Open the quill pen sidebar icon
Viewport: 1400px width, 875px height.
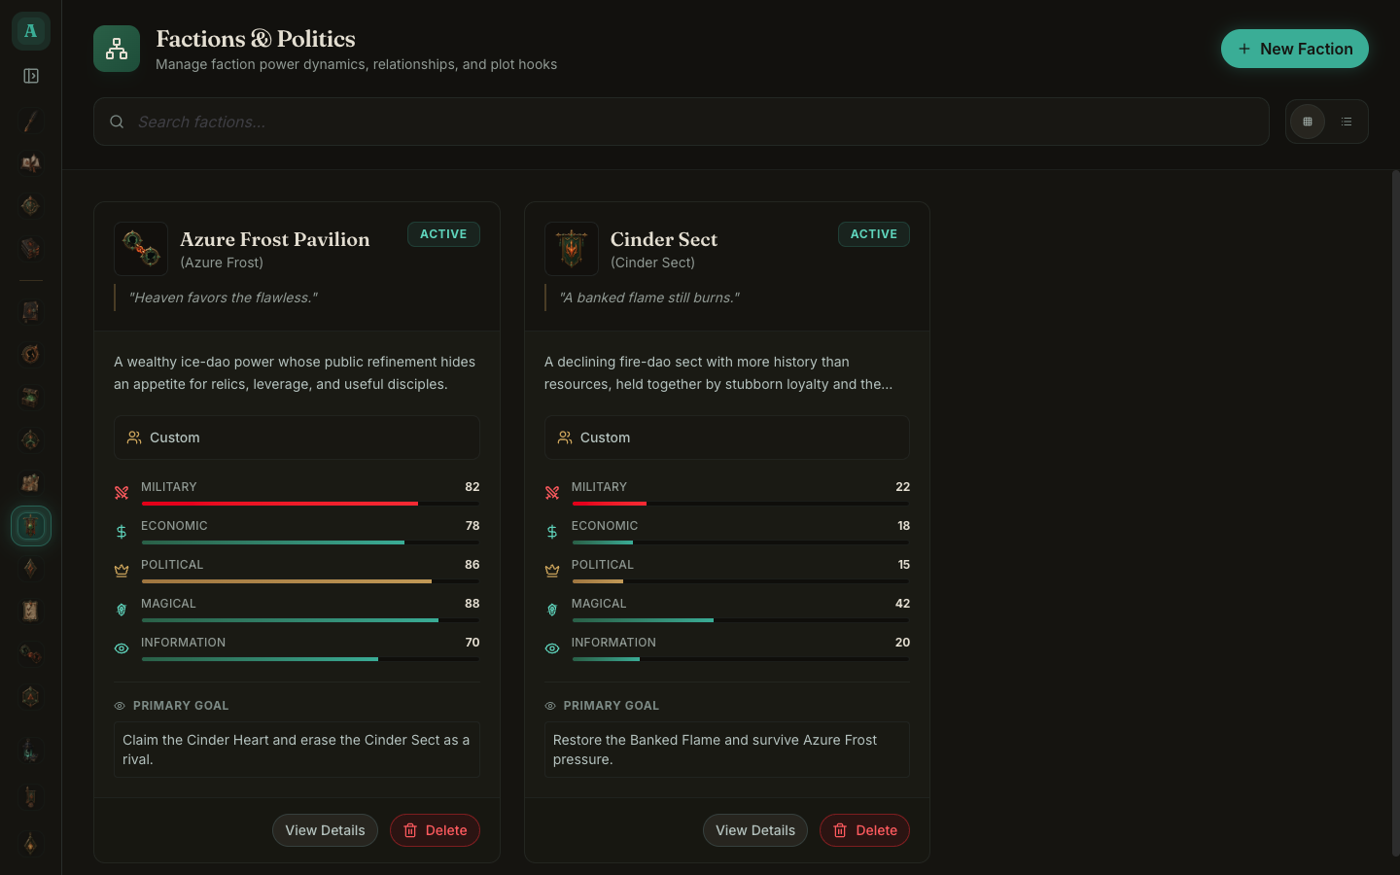point(30,121)
